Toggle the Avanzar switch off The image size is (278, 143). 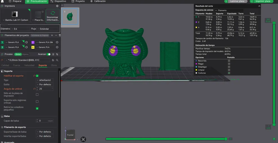click(48, 54)
